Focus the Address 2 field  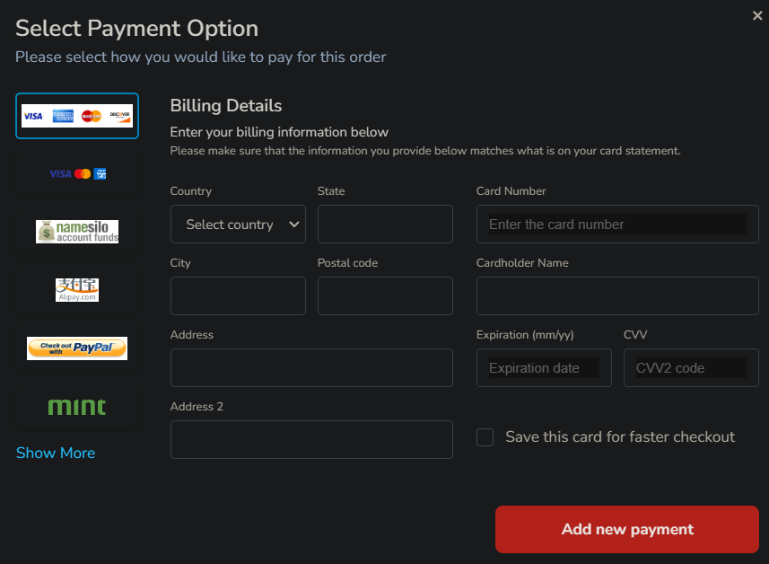click(x=311, y=440)
